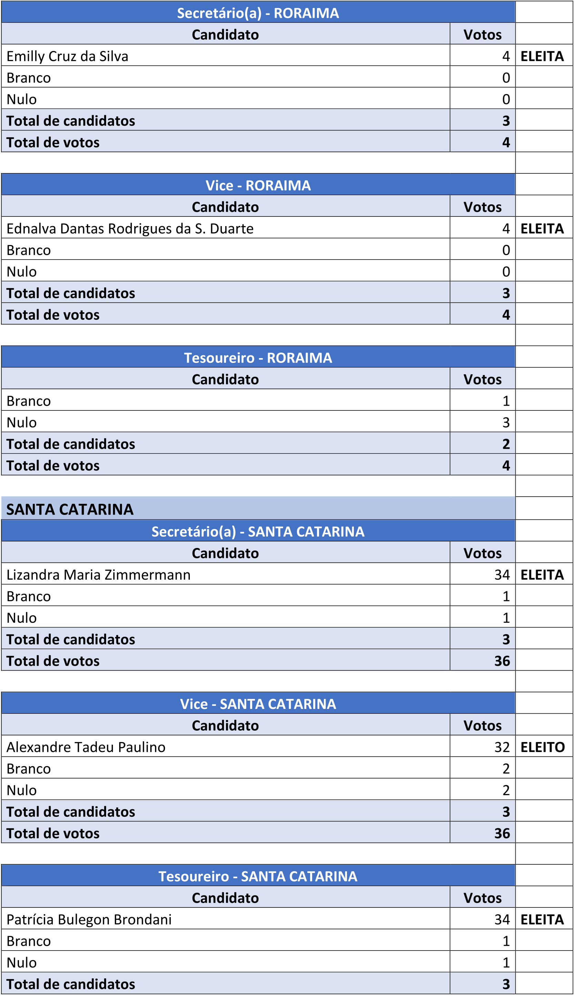Click Lizandra Maria Zimmermann's vote count
The width and height of the screenshot is (575, 996).
coord(502,575)
